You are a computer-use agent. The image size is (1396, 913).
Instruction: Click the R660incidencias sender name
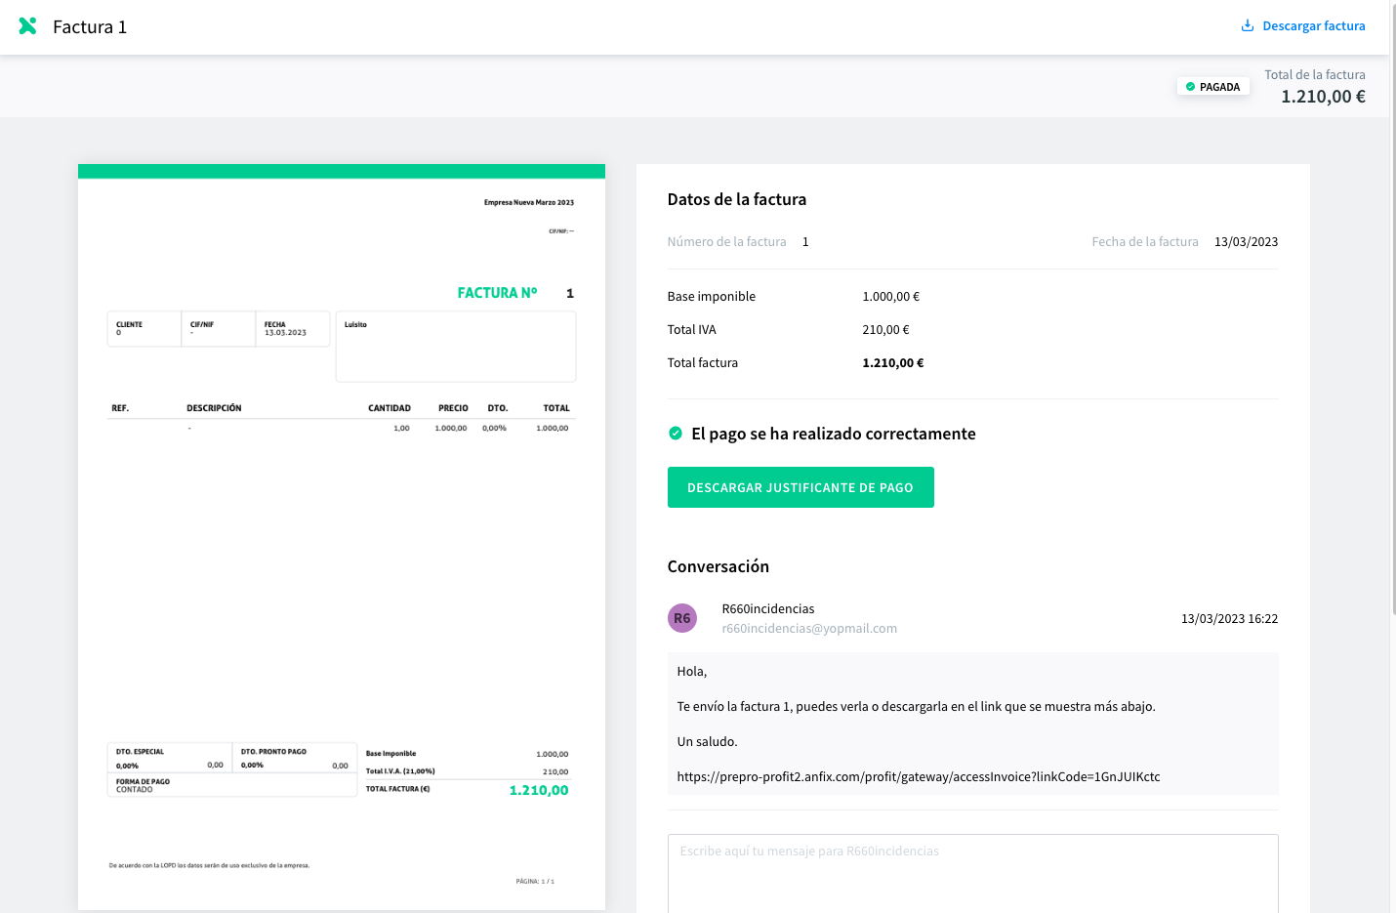point(768,608)
